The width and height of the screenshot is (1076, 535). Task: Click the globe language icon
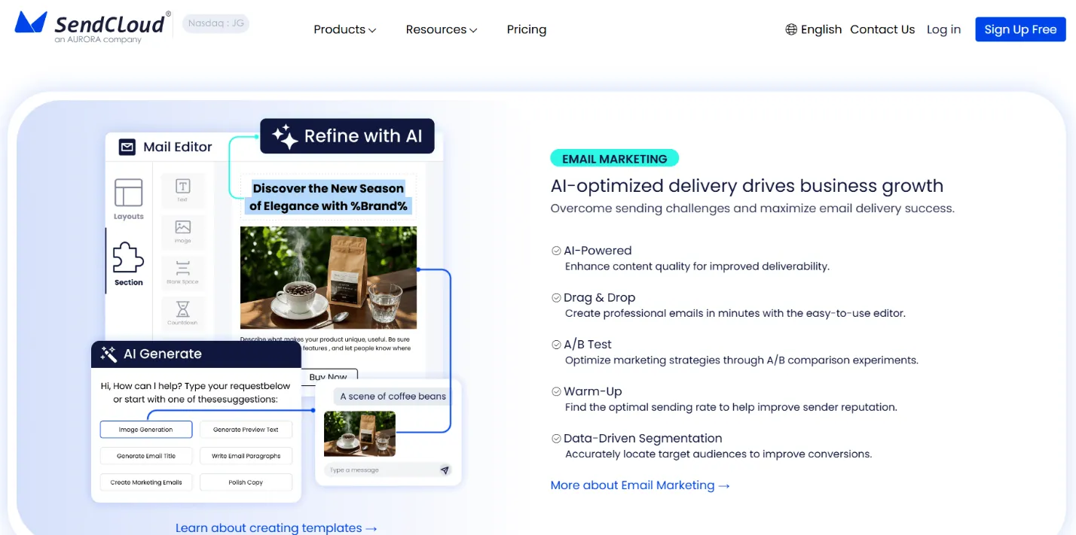coord(791,29)
